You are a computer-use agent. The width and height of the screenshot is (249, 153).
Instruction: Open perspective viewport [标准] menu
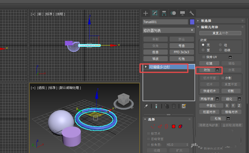tap(52, 88)
